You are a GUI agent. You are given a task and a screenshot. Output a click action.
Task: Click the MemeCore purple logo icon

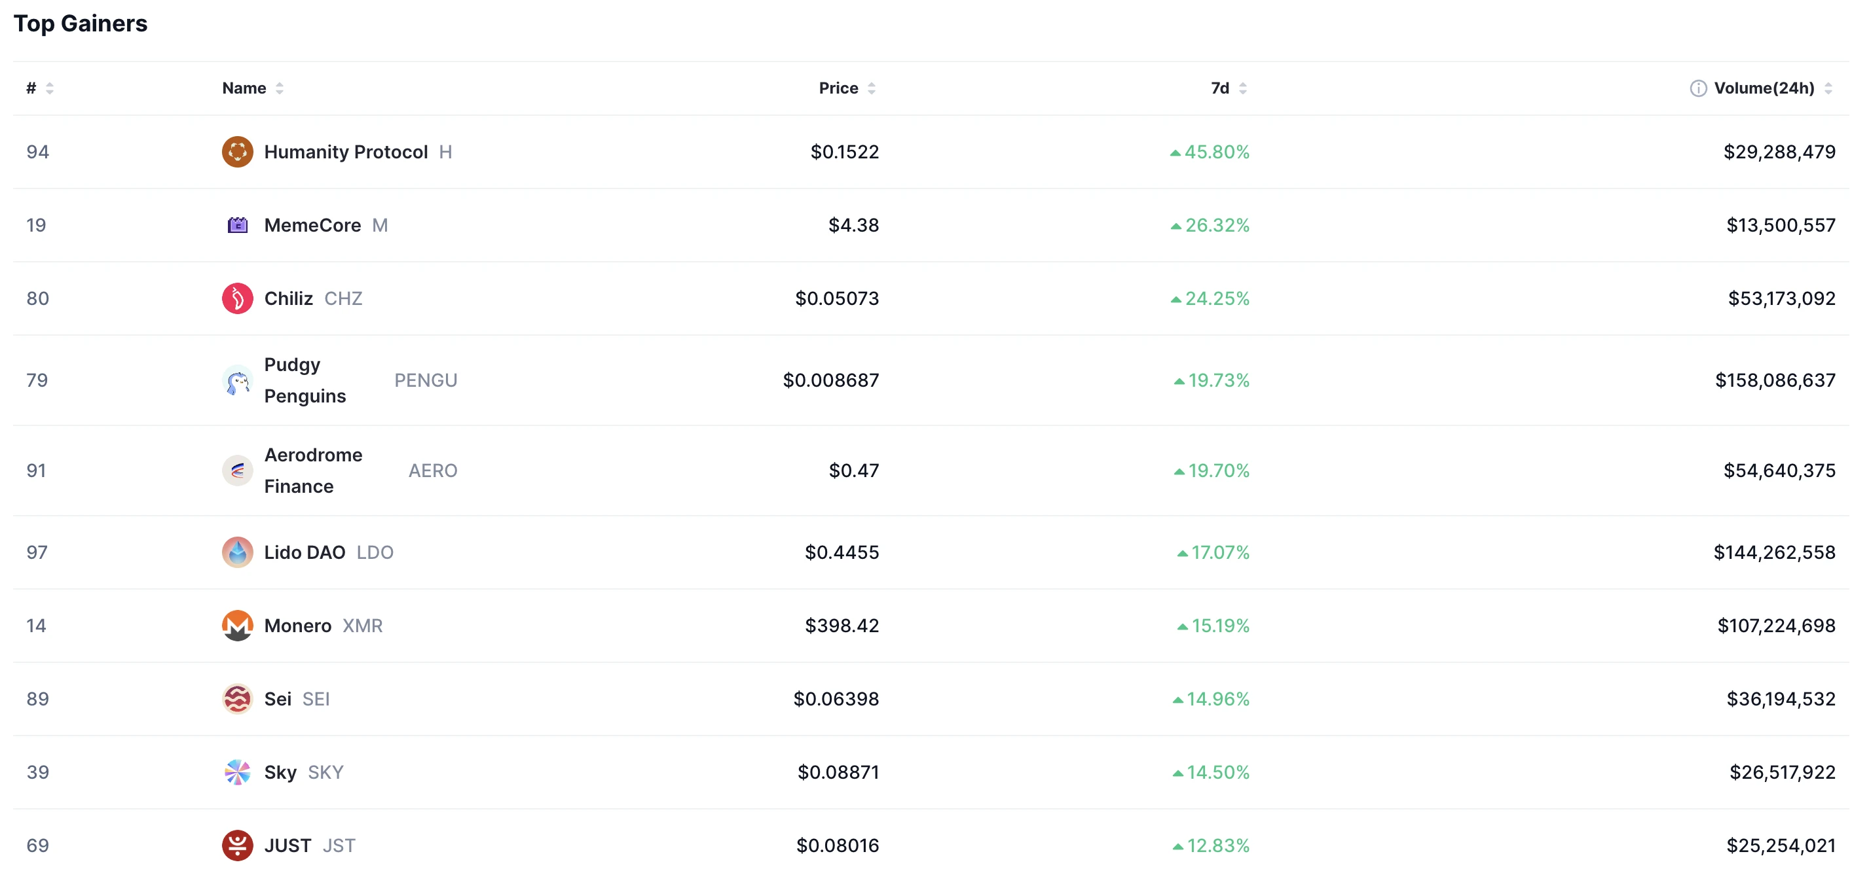237,225
